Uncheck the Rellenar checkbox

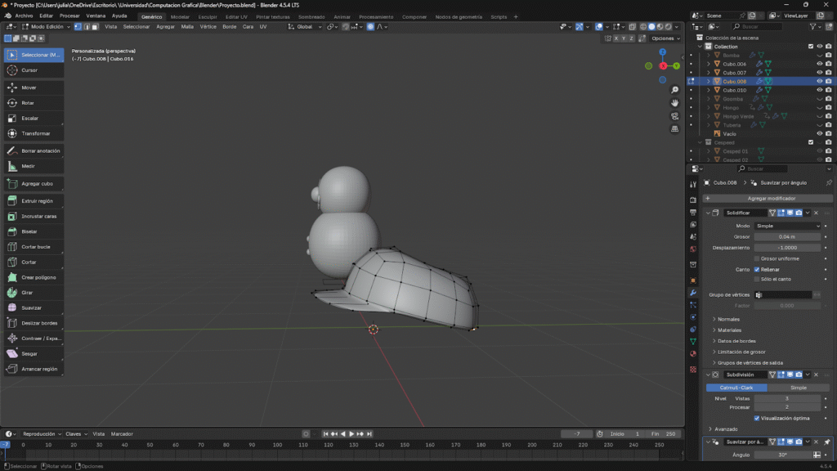coord(757,269)
